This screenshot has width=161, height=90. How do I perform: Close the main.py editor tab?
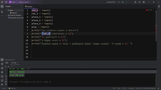tap(34, 6)
